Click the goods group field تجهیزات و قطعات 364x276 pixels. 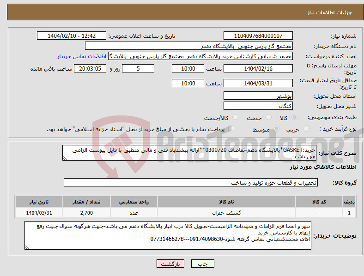point(191,182)
